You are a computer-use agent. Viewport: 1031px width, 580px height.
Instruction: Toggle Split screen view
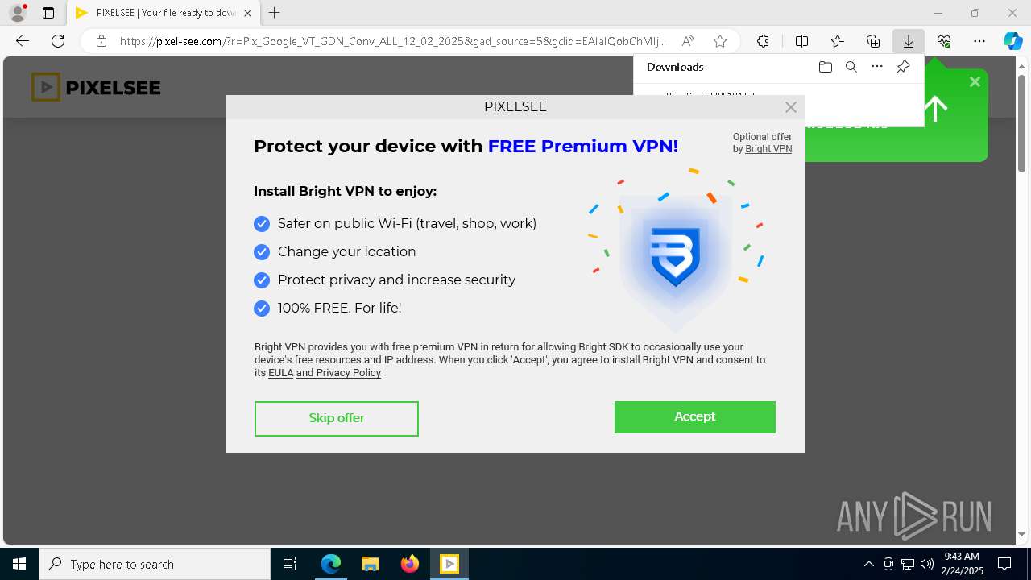[801, 41]
